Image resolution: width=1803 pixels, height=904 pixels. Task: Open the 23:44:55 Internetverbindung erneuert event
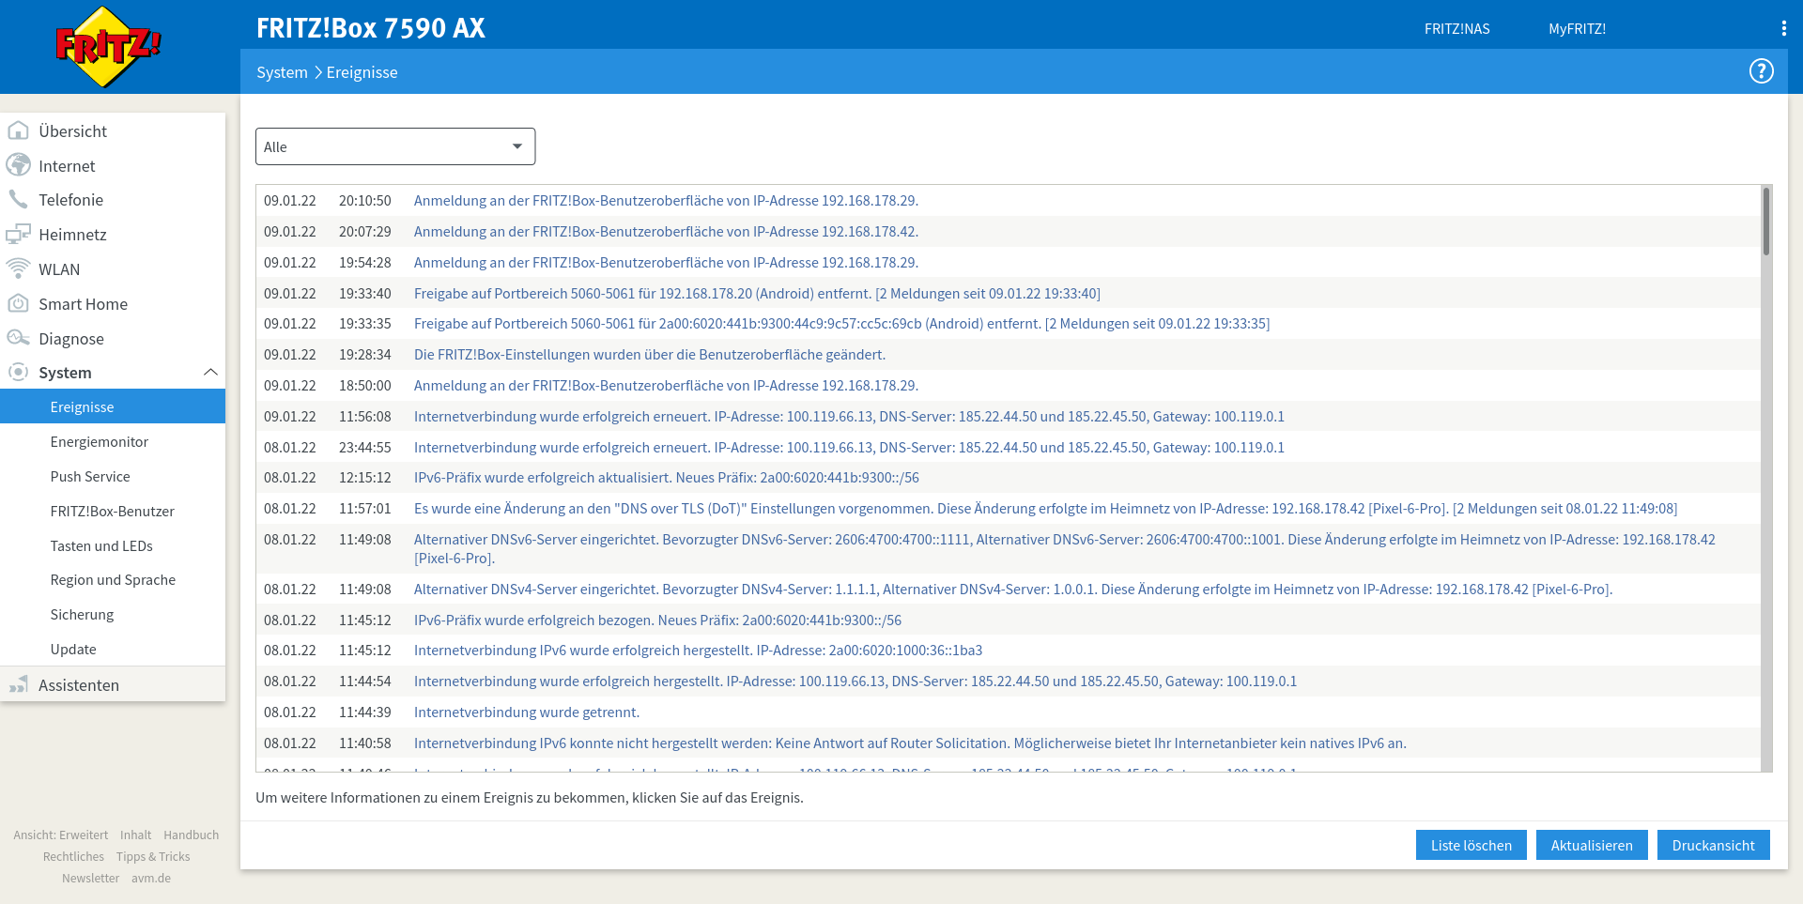click(849, 447)
